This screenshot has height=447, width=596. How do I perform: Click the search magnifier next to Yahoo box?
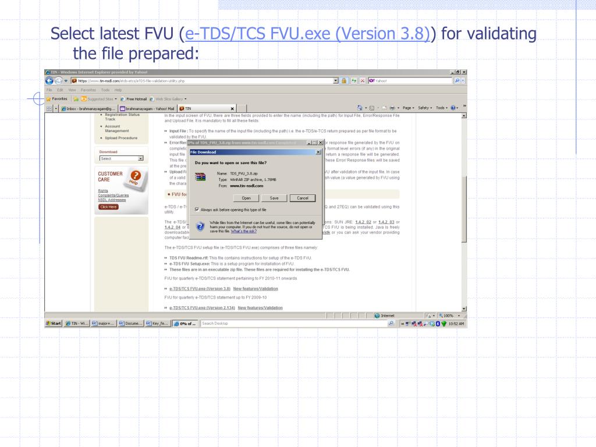[457, 80]
